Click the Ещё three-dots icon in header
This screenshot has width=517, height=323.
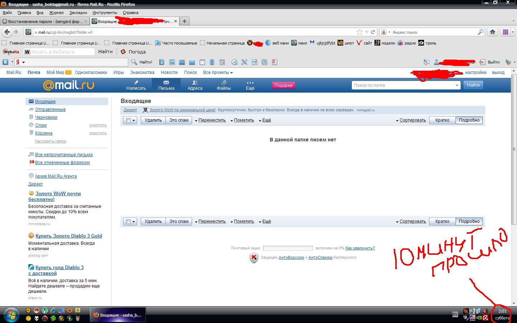point(250,83)
